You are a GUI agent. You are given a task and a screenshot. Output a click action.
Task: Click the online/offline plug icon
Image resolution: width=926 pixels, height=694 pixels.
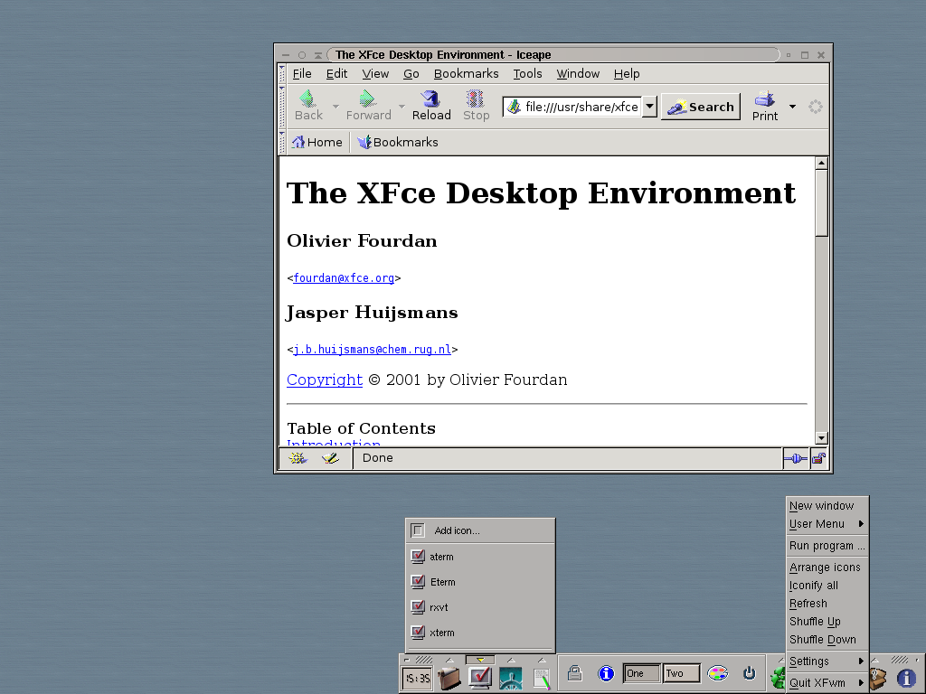click(x=796, y=458)
